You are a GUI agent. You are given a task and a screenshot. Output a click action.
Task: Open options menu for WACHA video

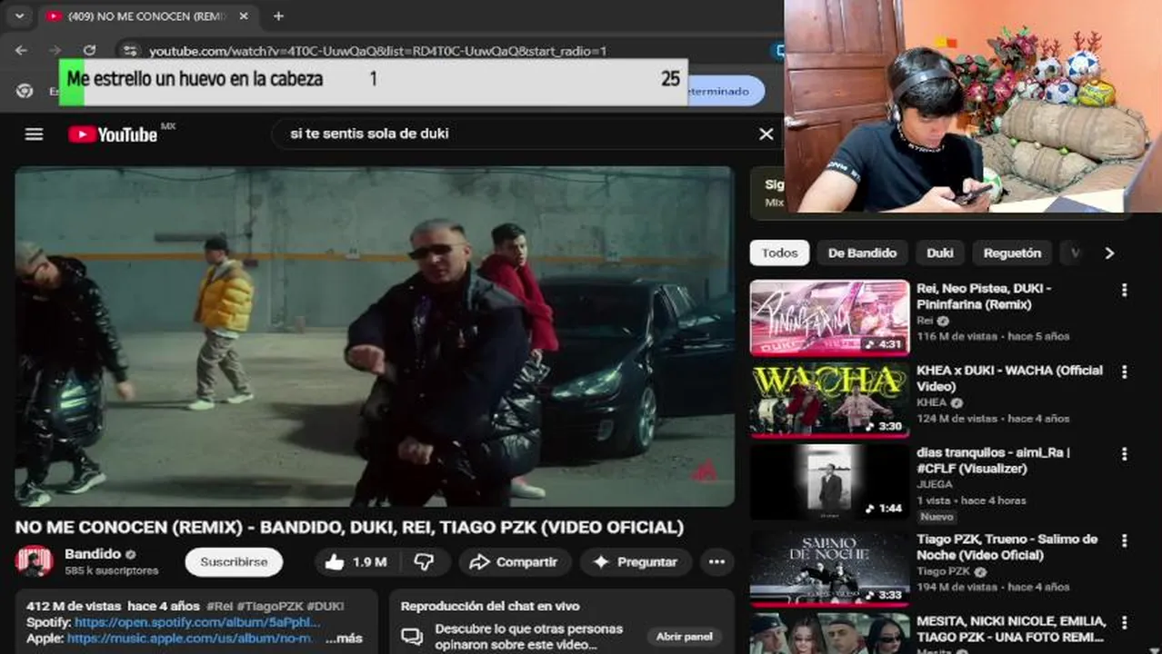point(1124,372)
